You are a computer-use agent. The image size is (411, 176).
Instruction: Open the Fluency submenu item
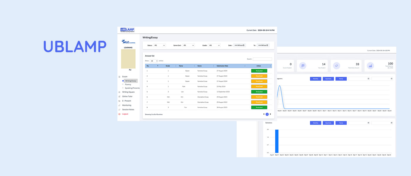128,84
